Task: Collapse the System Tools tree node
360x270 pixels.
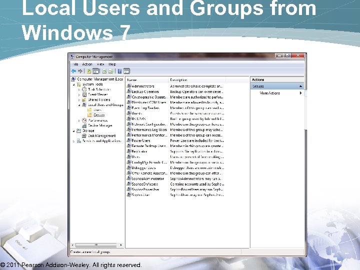Action: click(x=74, y=84)
